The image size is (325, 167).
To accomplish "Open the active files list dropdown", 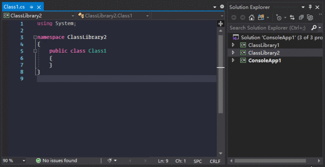I will click(x=215, y=7).
